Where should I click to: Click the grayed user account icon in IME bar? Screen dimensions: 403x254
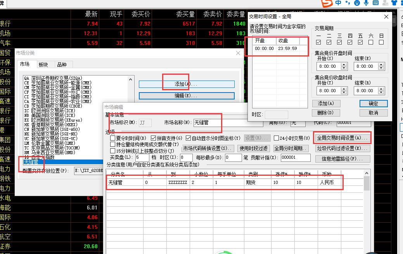click(x=385, y=3)
